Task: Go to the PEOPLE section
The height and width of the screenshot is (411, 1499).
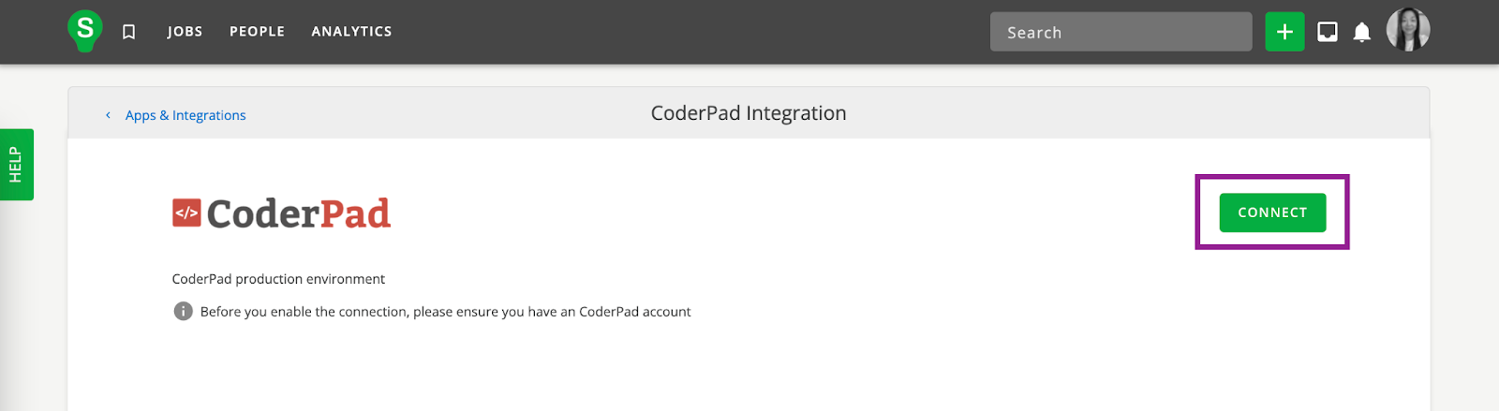Action: pyautogui.click(x=257, y=32)
